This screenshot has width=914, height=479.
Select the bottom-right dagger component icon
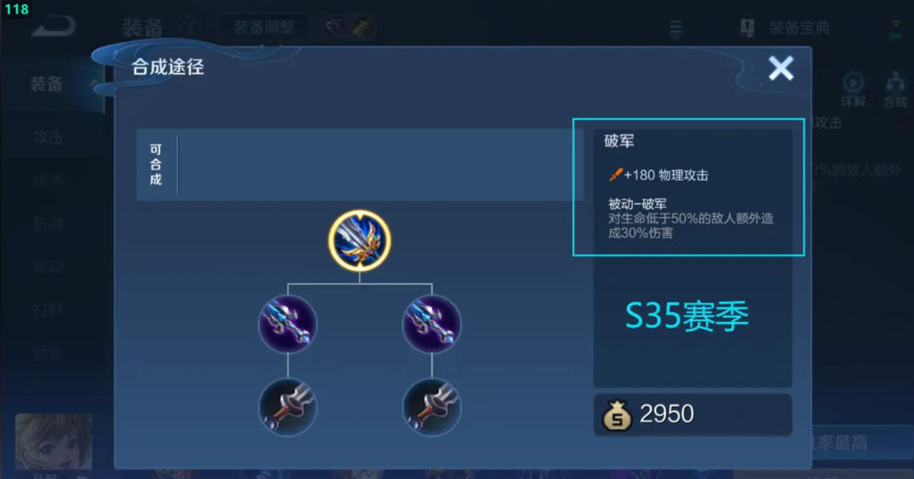(x=432, y=407)
